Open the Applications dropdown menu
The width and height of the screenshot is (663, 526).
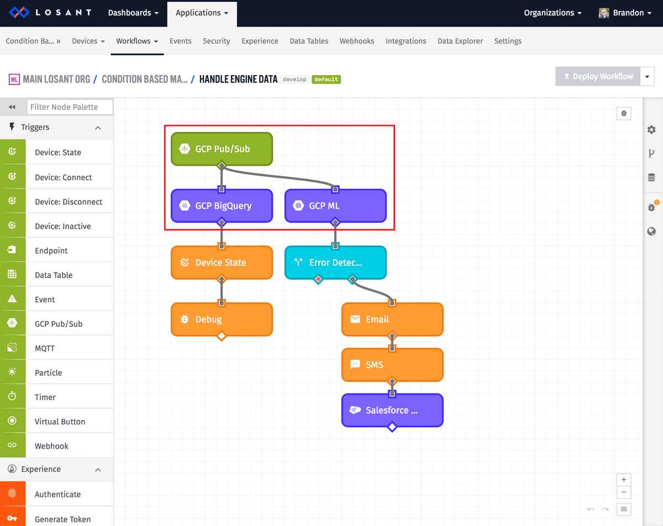[202, 13]
